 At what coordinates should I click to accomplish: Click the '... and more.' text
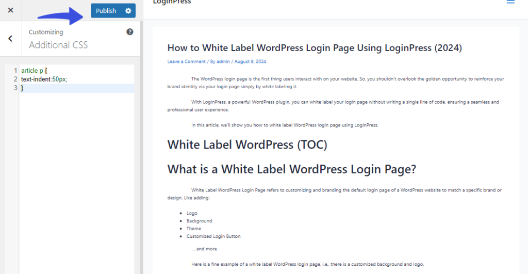pyautogui.click(x=205, y=249)
